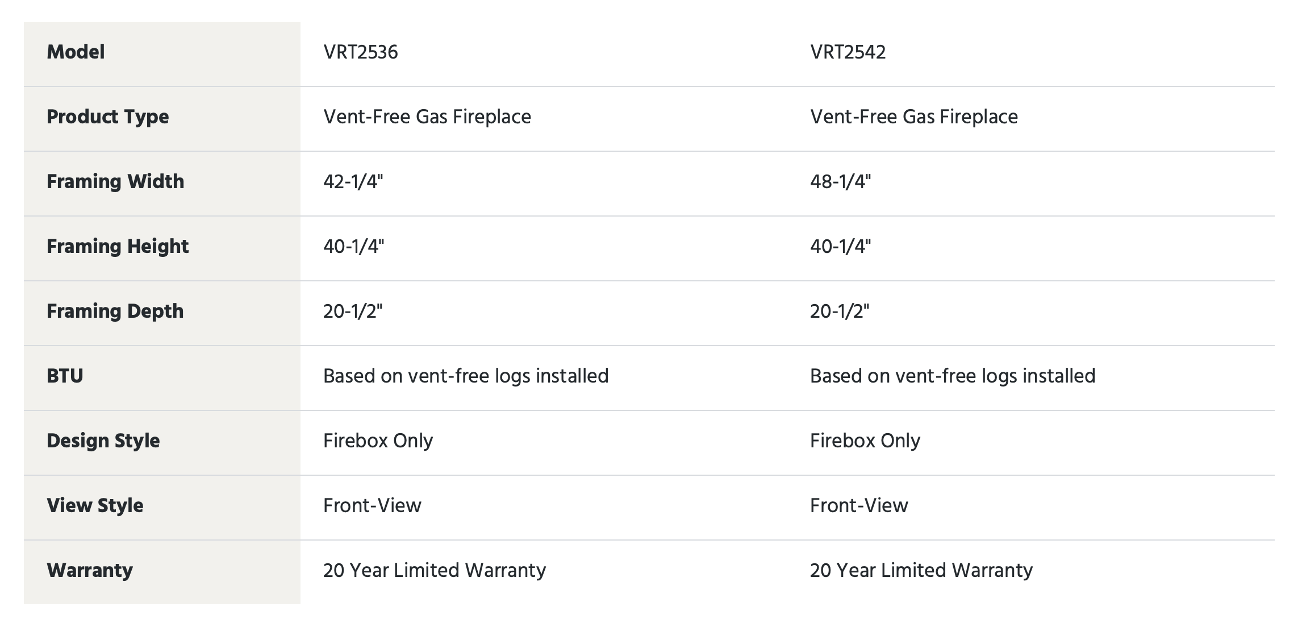Select VRT2542 framing depth 20-1/2" value

pos(840,311)
